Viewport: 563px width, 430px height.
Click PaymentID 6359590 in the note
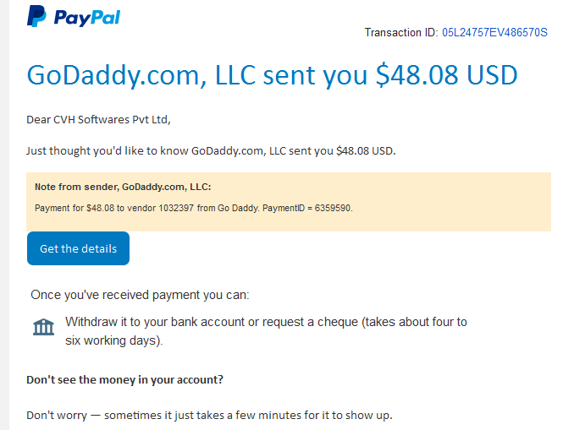pos(307,208)
